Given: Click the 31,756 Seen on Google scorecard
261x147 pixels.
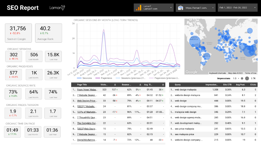Looking at the screenshot, I should (18, 33).
